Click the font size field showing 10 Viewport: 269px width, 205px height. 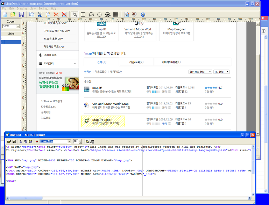tap(76, 141)
